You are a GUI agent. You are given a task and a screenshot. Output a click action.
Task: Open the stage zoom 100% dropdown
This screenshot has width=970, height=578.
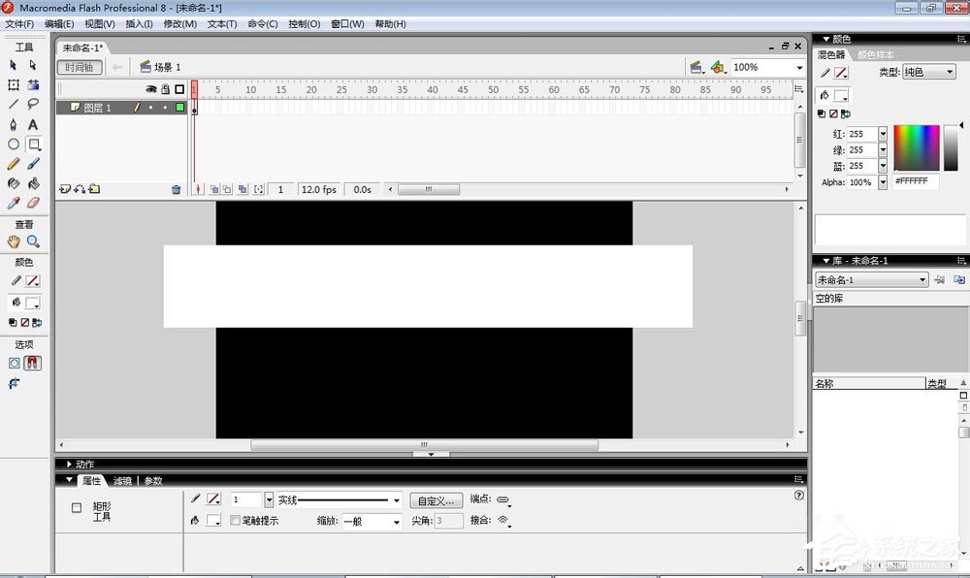[x=799, y=68]
